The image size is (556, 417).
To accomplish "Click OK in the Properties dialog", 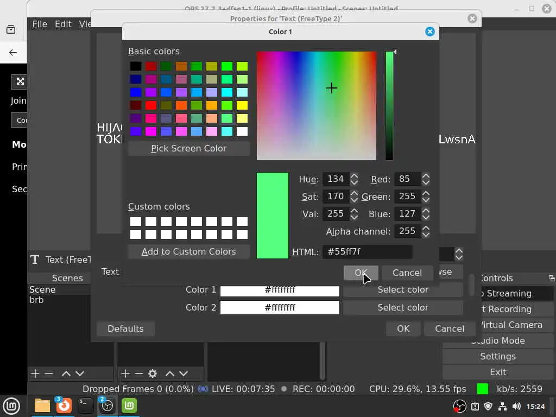I will [403, 328].
